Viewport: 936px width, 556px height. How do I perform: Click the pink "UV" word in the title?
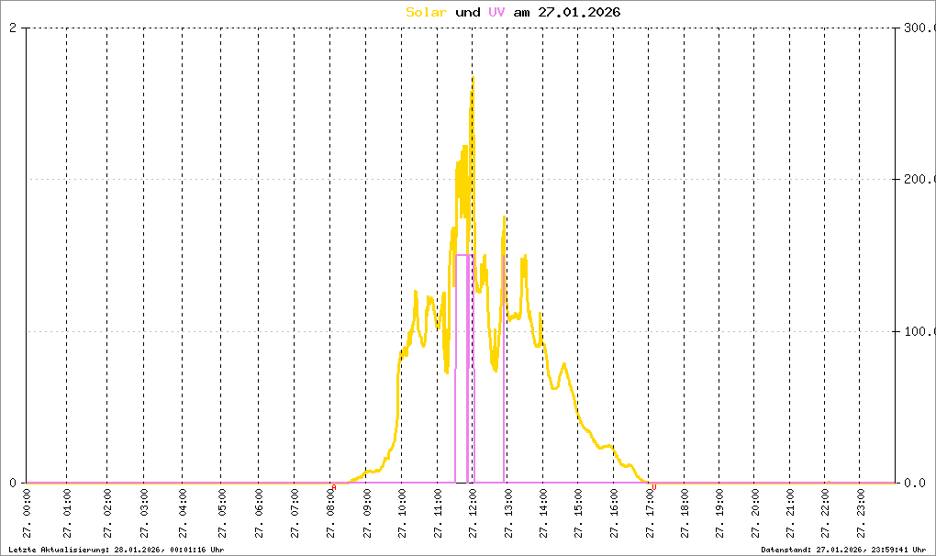click(x=496, y=12)
